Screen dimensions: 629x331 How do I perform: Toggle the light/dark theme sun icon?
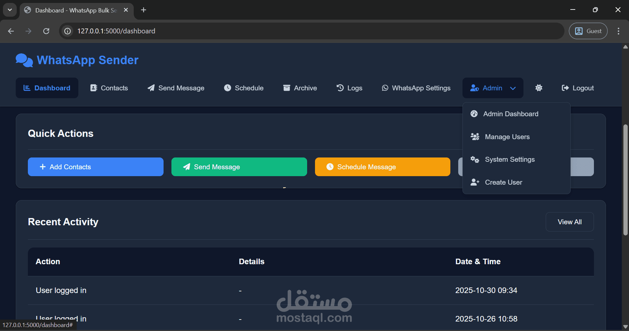tap(539, 88)
